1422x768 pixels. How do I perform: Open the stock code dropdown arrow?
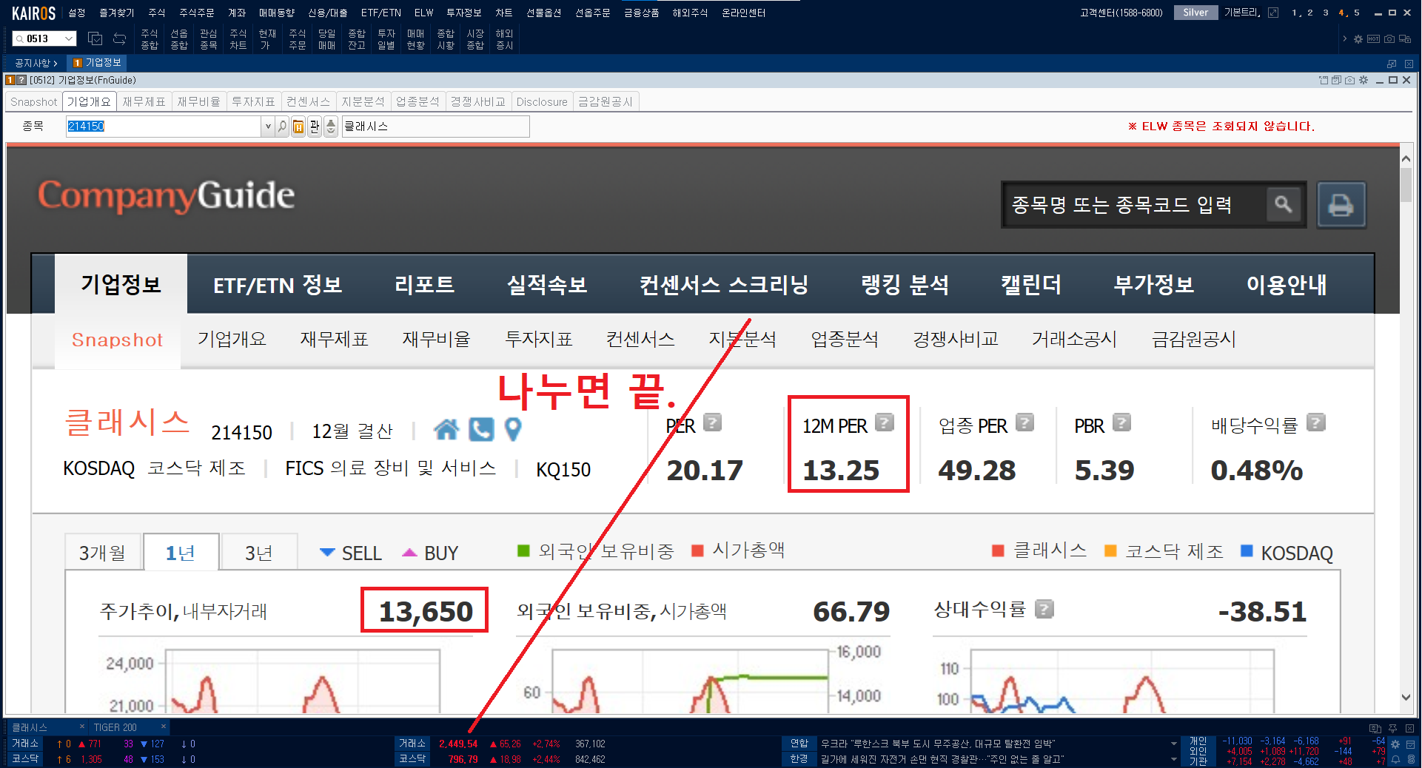[x=267, y=127]
